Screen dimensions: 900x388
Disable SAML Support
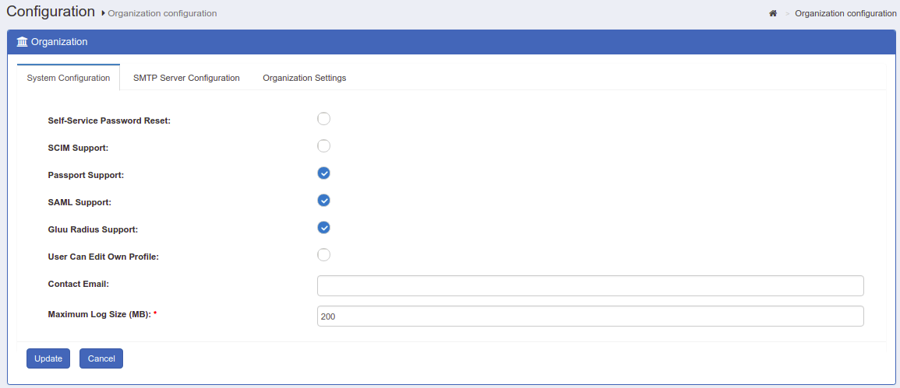pos(324,201)
